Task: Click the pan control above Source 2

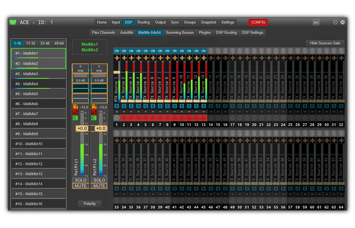Action: tap(124, 57)
